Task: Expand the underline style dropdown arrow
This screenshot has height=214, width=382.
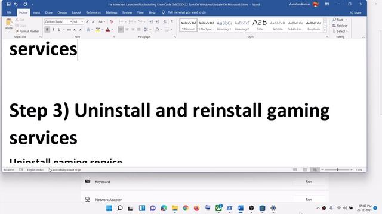Action: (x=64, y=30)
